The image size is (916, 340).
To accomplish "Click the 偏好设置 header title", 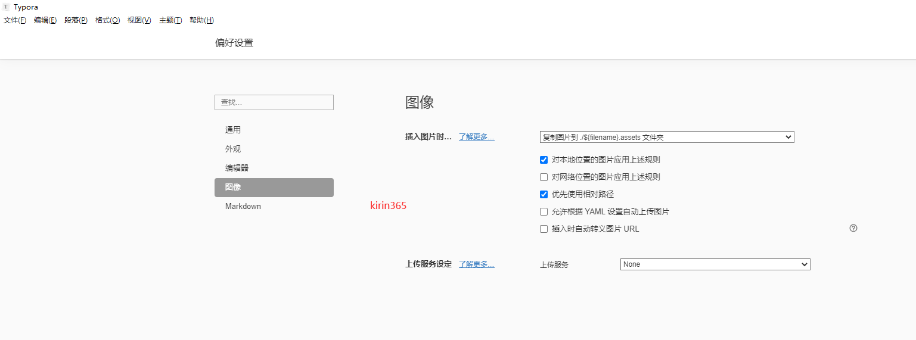I will tap(234, 43).
